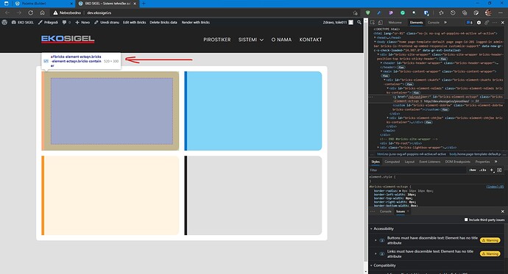
Task: Open a new browser tab
Action: [x=144, y=4]
